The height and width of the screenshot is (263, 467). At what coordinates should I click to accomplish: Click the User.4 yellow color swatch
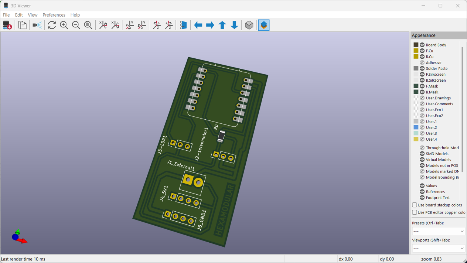416,139
